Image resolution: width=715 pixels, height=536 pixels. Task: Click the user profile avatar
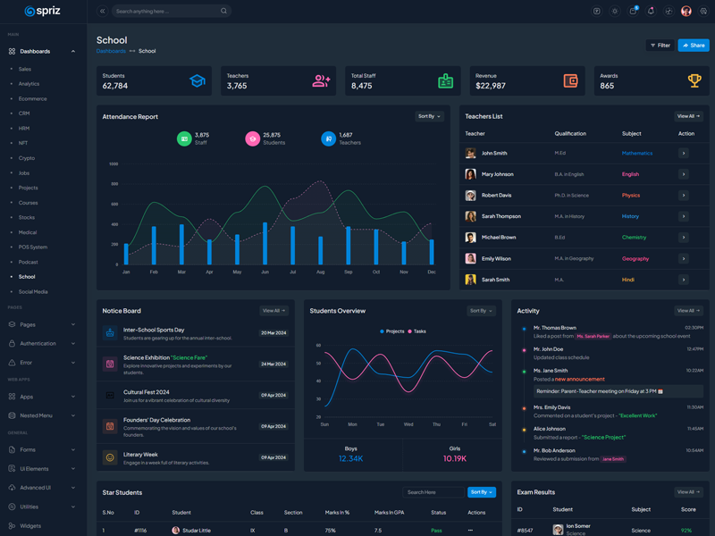(686, 12)
